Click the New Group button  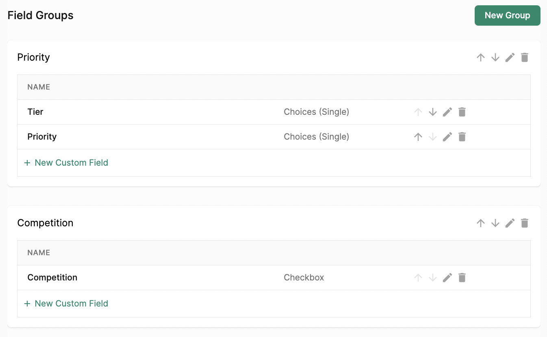pos(507,15)
